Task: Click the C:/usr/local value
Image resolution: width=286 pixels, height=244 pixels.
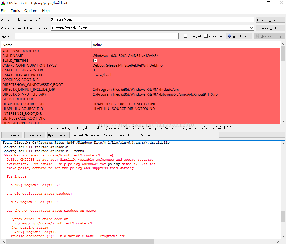Action: coord(102,75)
